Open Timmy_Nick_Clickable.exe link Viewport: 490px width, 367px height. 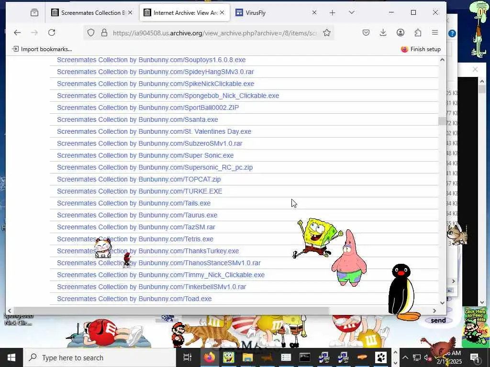pos(161,275)
